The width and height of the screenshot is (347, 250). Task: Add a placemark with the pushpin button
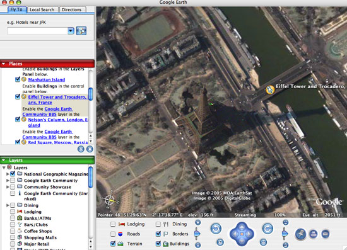301,234
